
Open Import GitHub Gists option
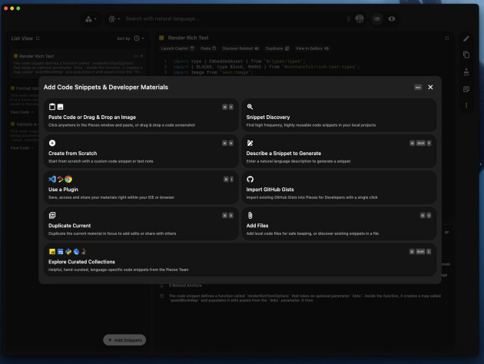pos(339,187)
